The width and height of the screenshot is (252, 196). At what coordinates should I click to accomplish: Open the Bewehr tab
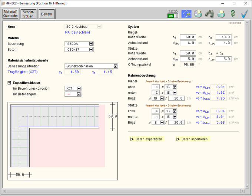47,14
